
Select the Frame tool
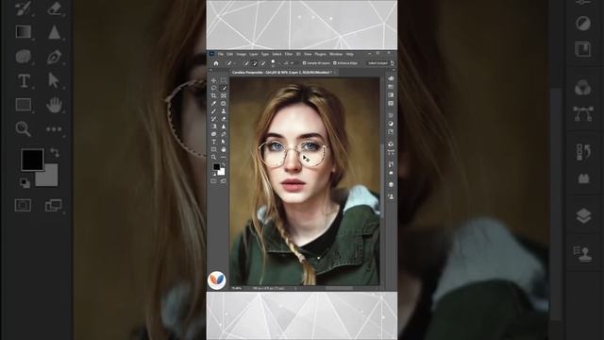(x=224, y=95)
